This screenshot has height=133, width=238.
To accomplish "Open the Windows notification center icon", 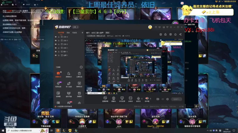I will (234, 130).
